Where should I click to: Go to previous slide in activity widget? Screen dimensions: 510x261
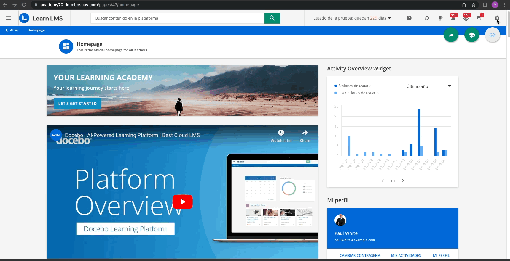383,181
